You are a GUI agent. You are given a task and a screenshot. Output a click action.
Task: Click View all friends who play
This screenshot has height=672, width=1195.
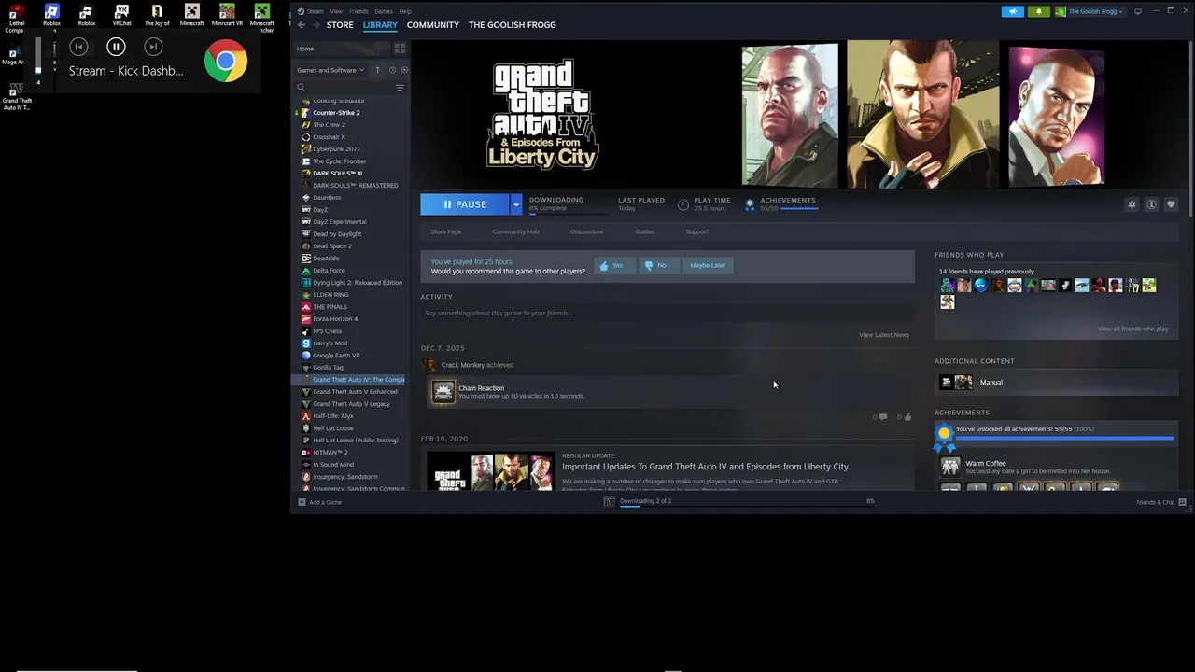[x=1133, y=329]
